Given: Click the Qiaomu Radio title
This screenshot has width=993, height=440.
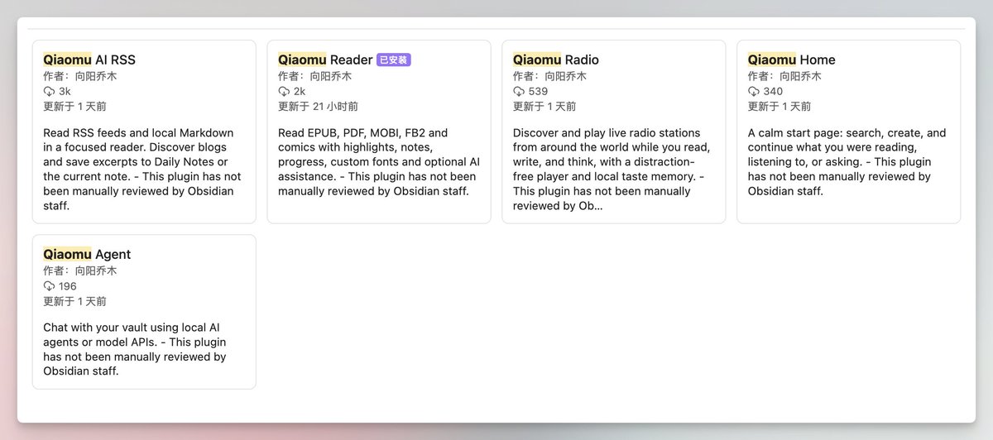Looking at the screenshot, I should [556, 60].
